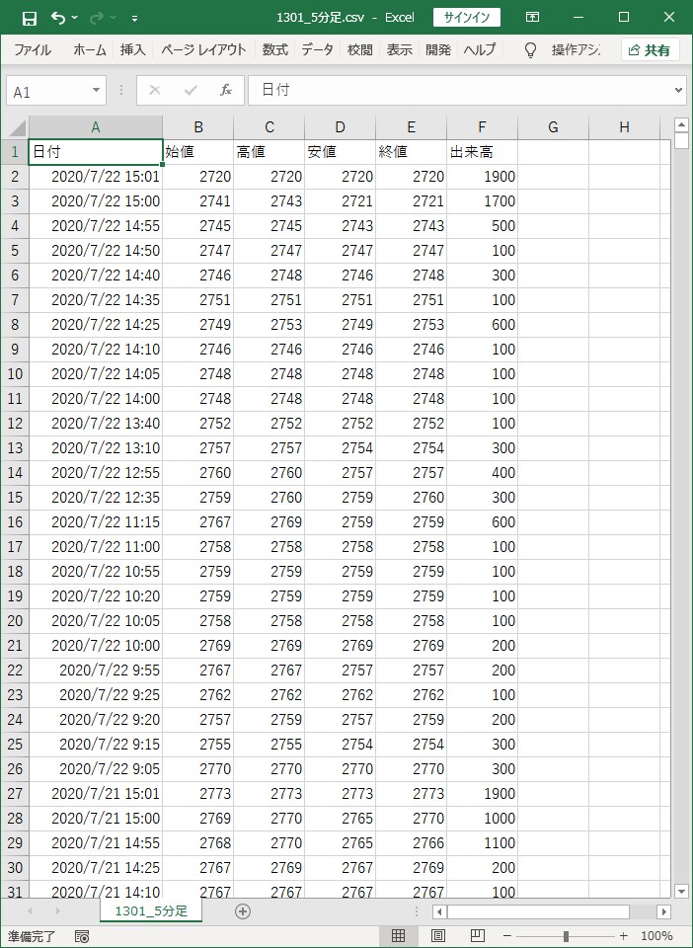693x948 pixels.
Task: Click the Enter checkmark in formula bar
Action: click(x=191, y=91)
